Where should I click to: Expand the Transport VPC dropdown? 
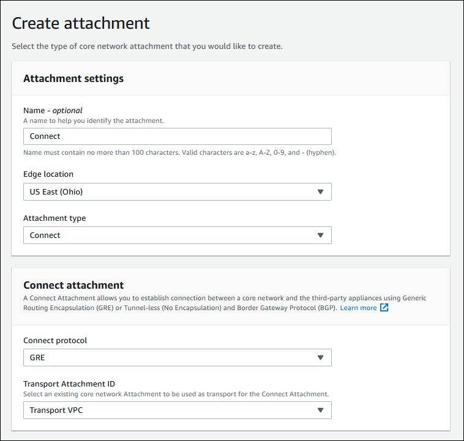point(177,410)
